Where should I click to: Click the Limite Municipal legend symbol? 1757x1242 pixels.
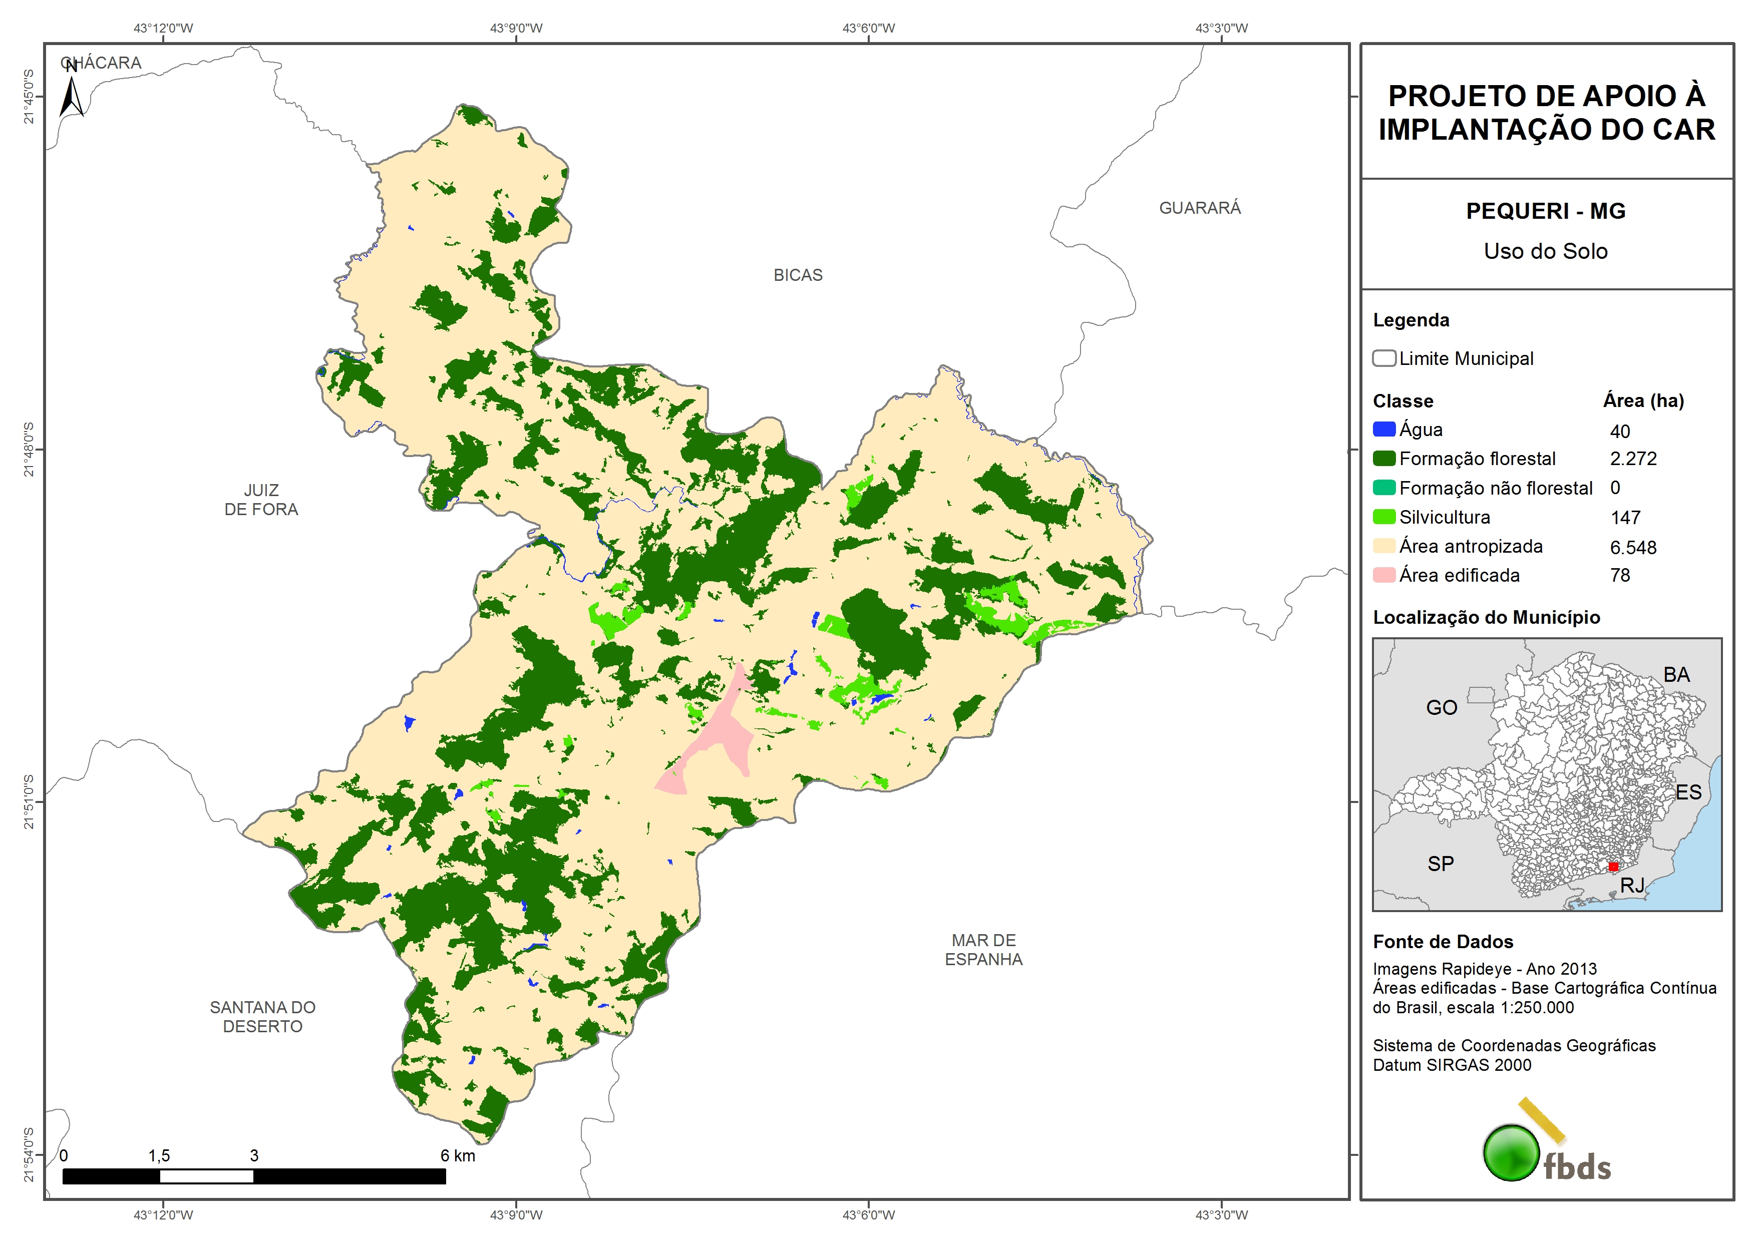tap(1383, 358)
